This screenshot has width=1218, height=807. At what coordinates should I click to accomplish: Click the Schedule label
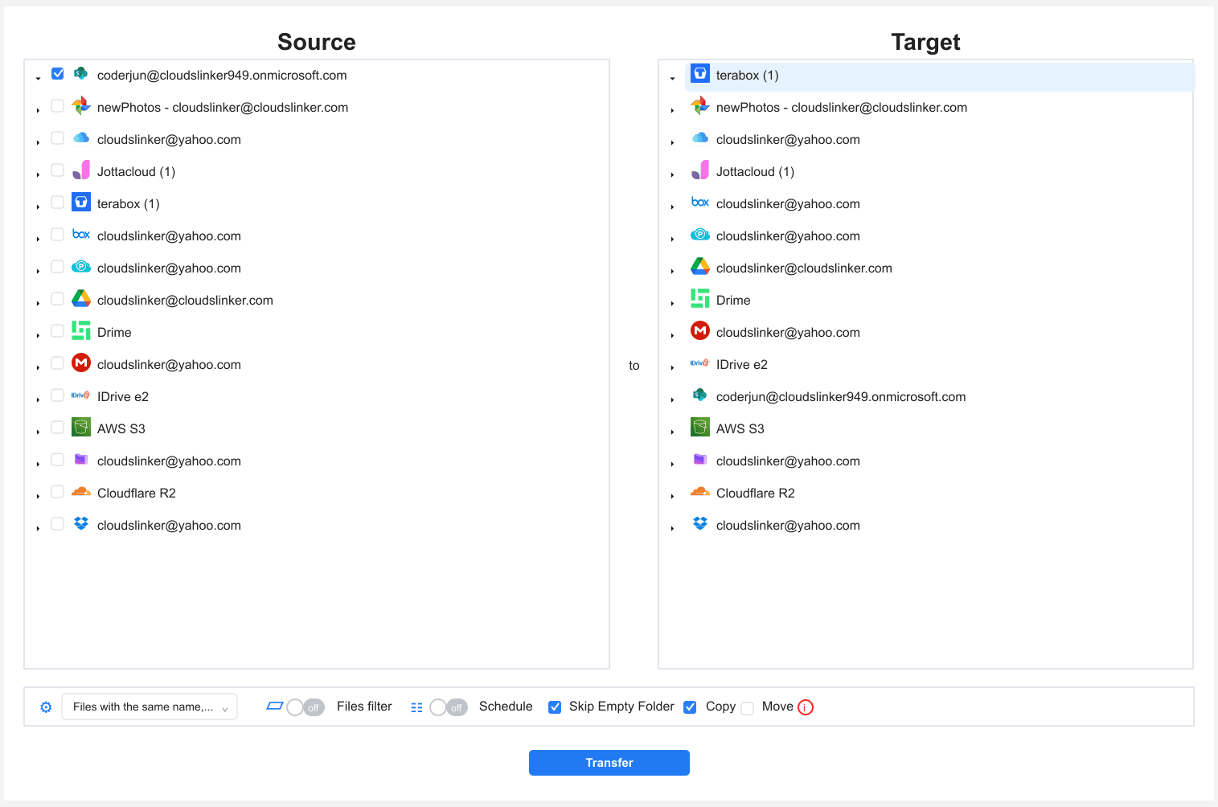coord(506,707)
